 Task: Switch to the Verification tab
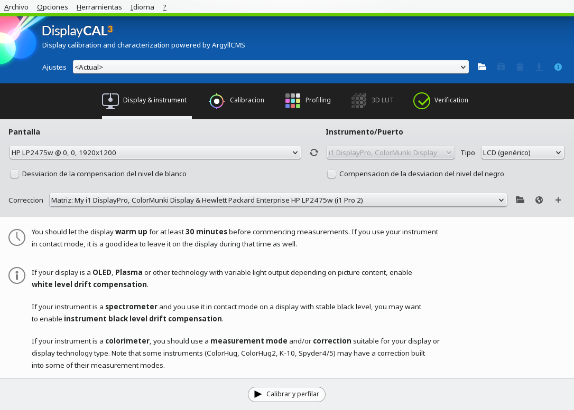click(x=441, y=100)
